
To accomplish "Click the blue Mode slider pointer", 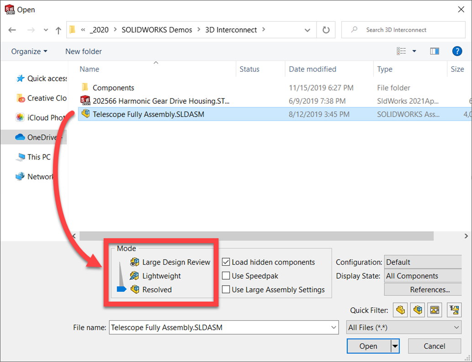I will pos(121,289).
